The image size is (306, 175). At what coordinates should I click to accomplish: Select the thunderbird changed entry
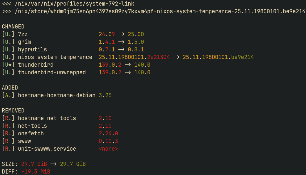click(x=36, y=65)
